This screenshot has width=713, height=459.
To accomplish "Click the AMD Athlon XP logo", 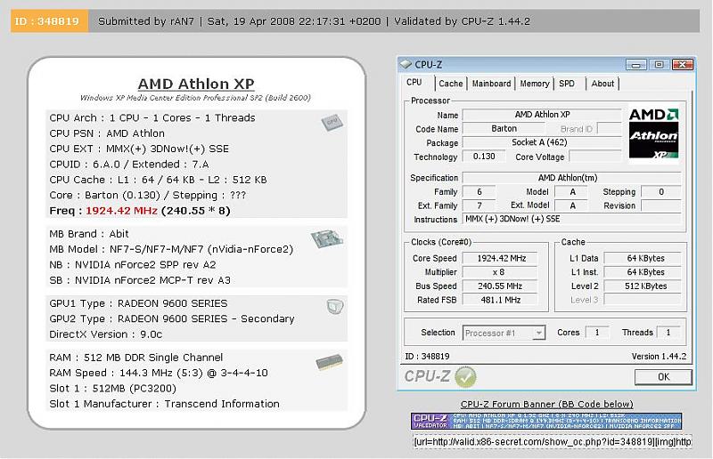I will [x=653, y=133].
